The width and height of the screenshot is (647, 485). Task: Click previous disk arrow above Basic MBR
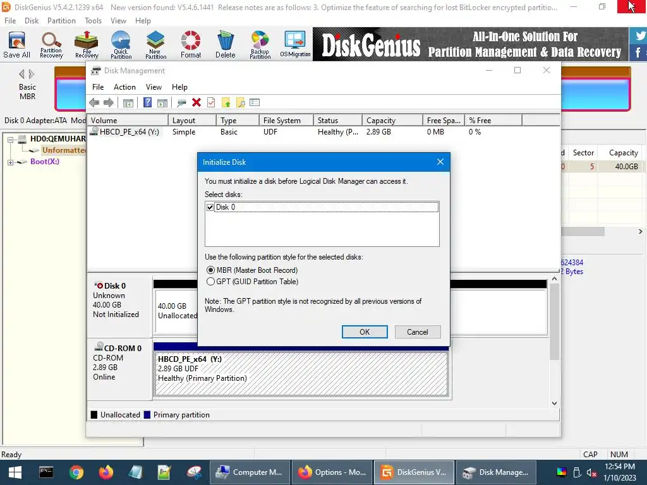(21, 75)
